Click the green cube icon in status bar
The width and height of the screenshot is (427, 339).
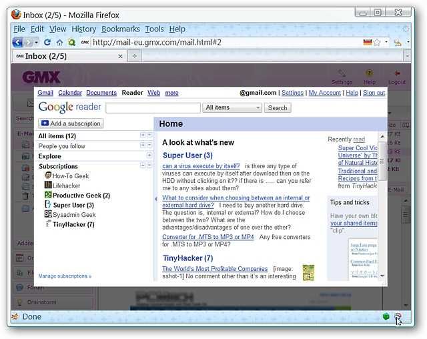[386, 316]
